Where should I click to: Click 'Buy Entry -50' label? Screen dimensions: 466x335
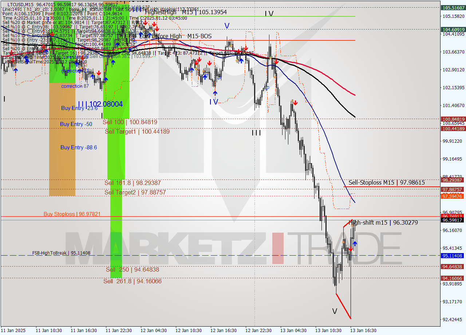coord(76,124)
